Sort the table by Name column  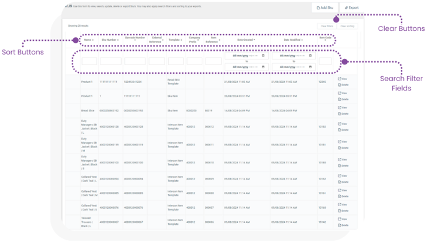coord(89,40)
